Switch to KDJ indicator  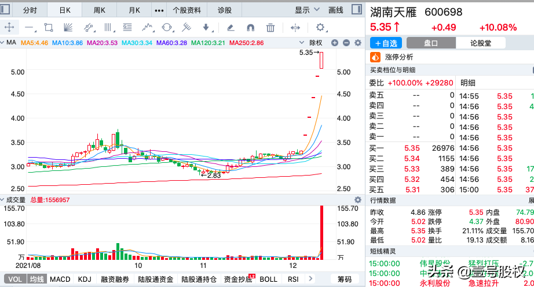click(x=85, y=279)
